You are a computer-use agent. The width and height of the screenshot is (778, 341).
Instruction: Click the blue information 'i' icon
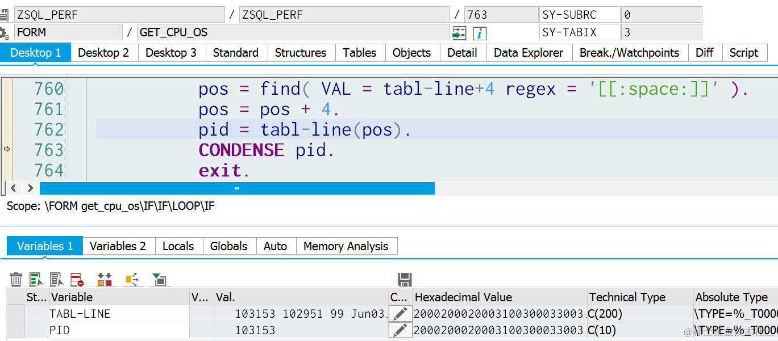click(x=480, y=33)
